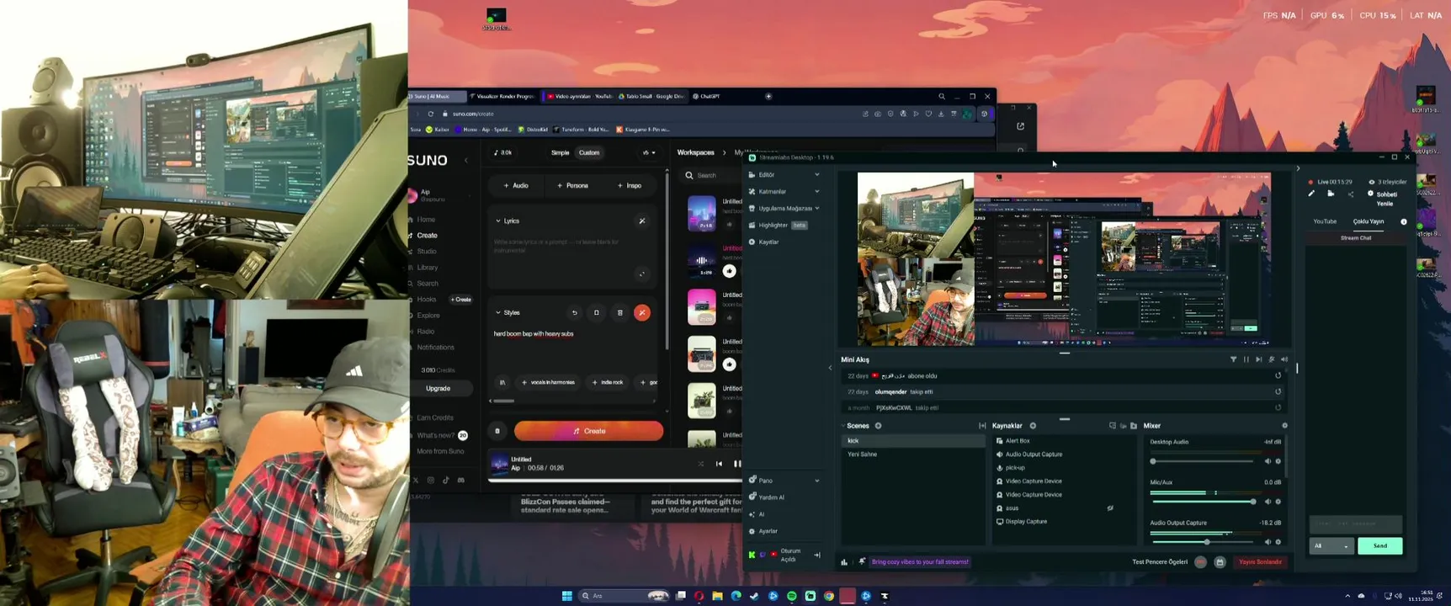This screenshot has height=606, width=1451.
Task: Pause the Mini Akış alert queue
Action: click(1246, 359)
